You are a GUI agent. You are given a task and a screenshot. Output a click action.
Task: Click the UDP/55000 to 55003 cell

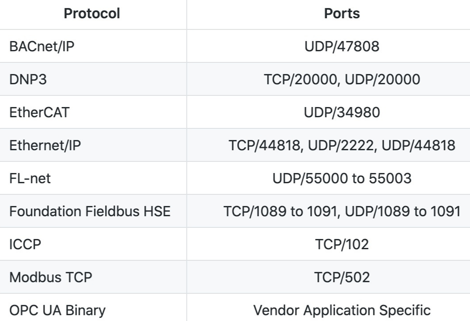coord(342,178)
